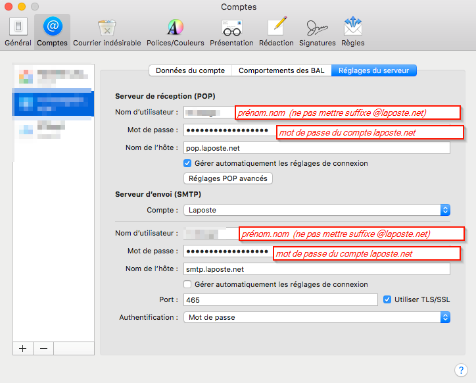Open the Rédaction preferences
The height and width of the screenshot is (383, 476).
[x=276, y=32]
